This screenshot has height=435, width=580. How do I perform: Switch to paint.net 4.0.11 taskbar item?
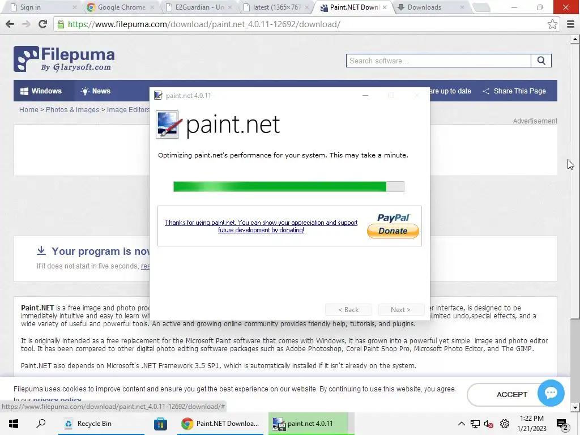(x=308, y=424)
